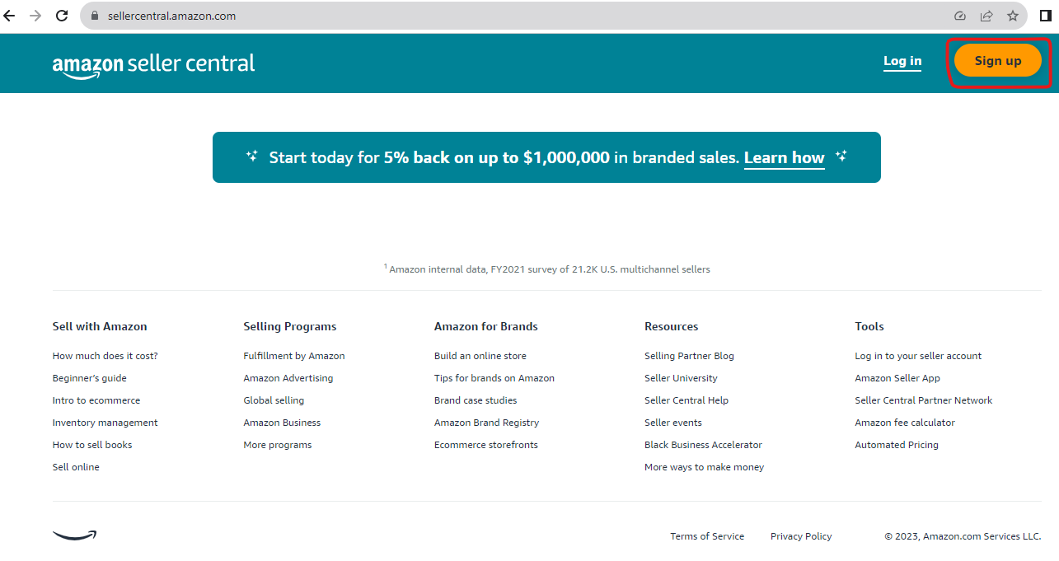Open Amazon fee calculator
Viewport: 1059px width, 561px height.
(905, 423)
